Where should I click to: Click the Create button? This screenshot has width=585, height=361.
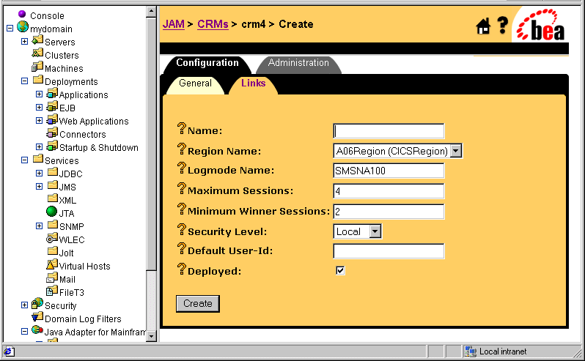(x=198, y=304)
